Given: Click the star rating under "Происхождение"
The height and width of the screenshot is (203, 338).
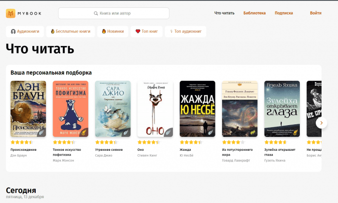Looking at the screenshot, I should coord(22,142).
